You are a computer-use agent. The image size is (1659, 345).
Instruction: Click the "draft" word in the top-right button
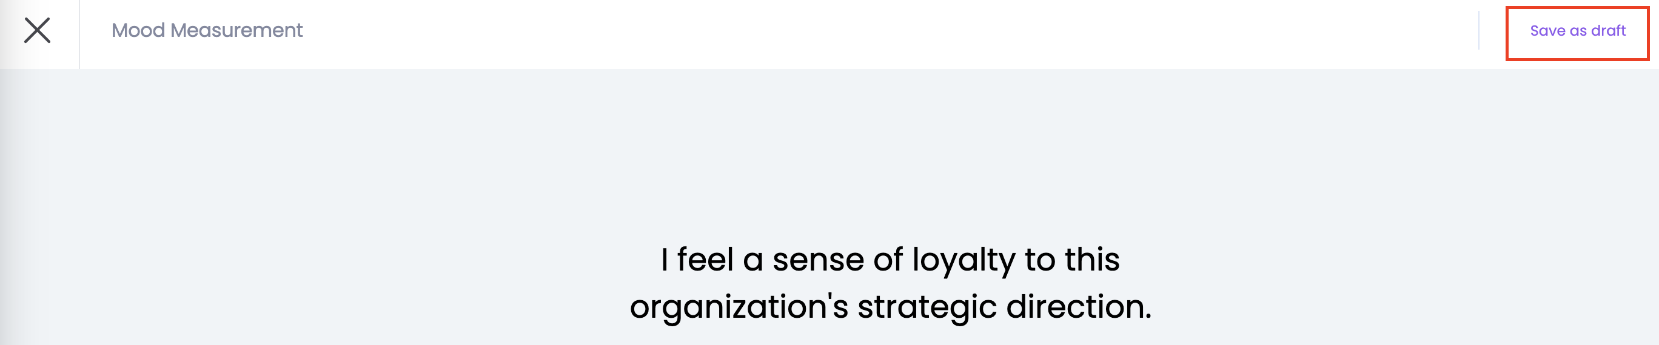(1608, 31)
